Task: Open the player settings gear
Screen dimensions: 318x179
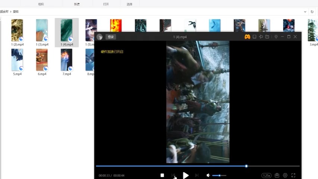Action: 285,175
